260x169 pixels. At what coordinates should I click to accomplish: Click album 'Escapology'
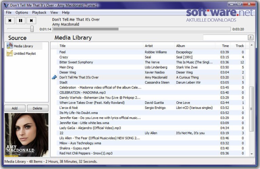tap(184, 52)
